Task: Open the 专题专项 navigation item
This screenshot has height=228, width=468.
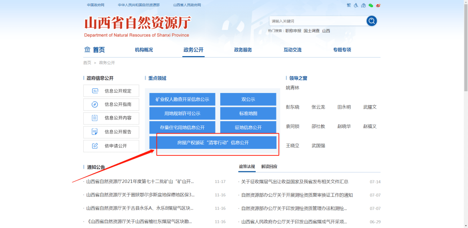Action: (342, 50)
